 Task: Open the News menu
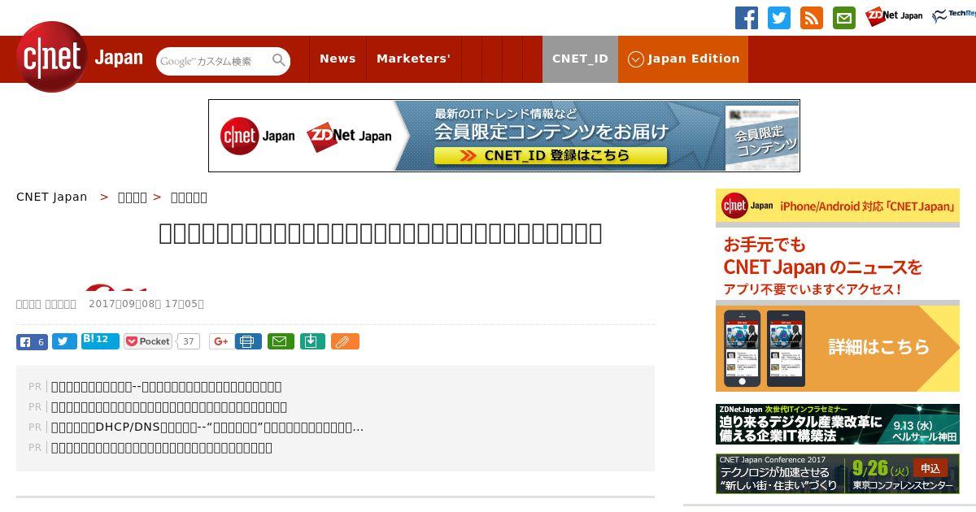pos(338,59)
